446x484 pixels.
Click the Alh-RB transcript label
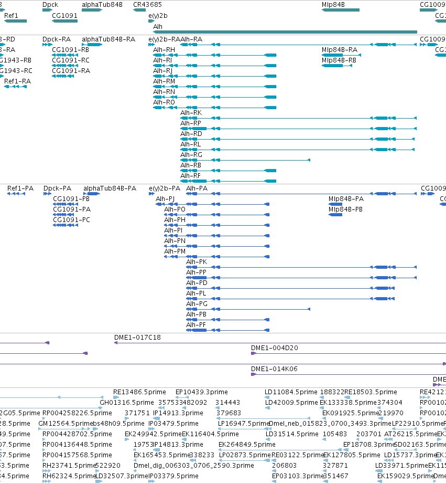[x=191, y=165]
